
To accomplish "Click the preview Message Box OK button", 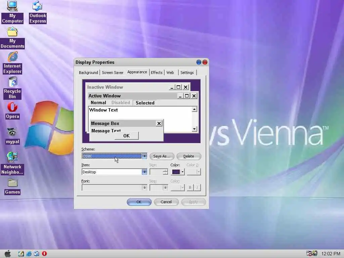I will coord(127,136).
